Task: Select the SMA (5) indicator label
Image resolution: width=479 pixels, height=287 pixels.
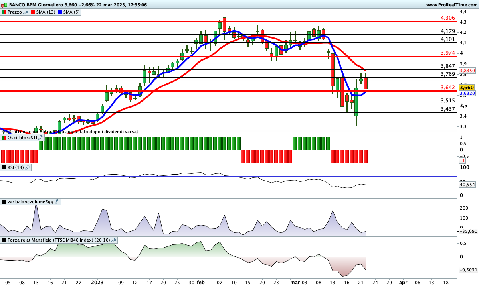Action: (71, 12)
